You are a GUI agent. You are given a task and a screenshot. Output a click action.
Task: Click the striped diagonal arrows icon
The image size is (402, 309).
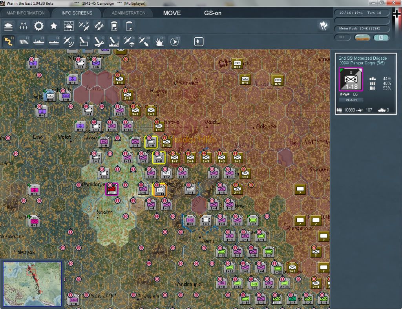point(99,26)
